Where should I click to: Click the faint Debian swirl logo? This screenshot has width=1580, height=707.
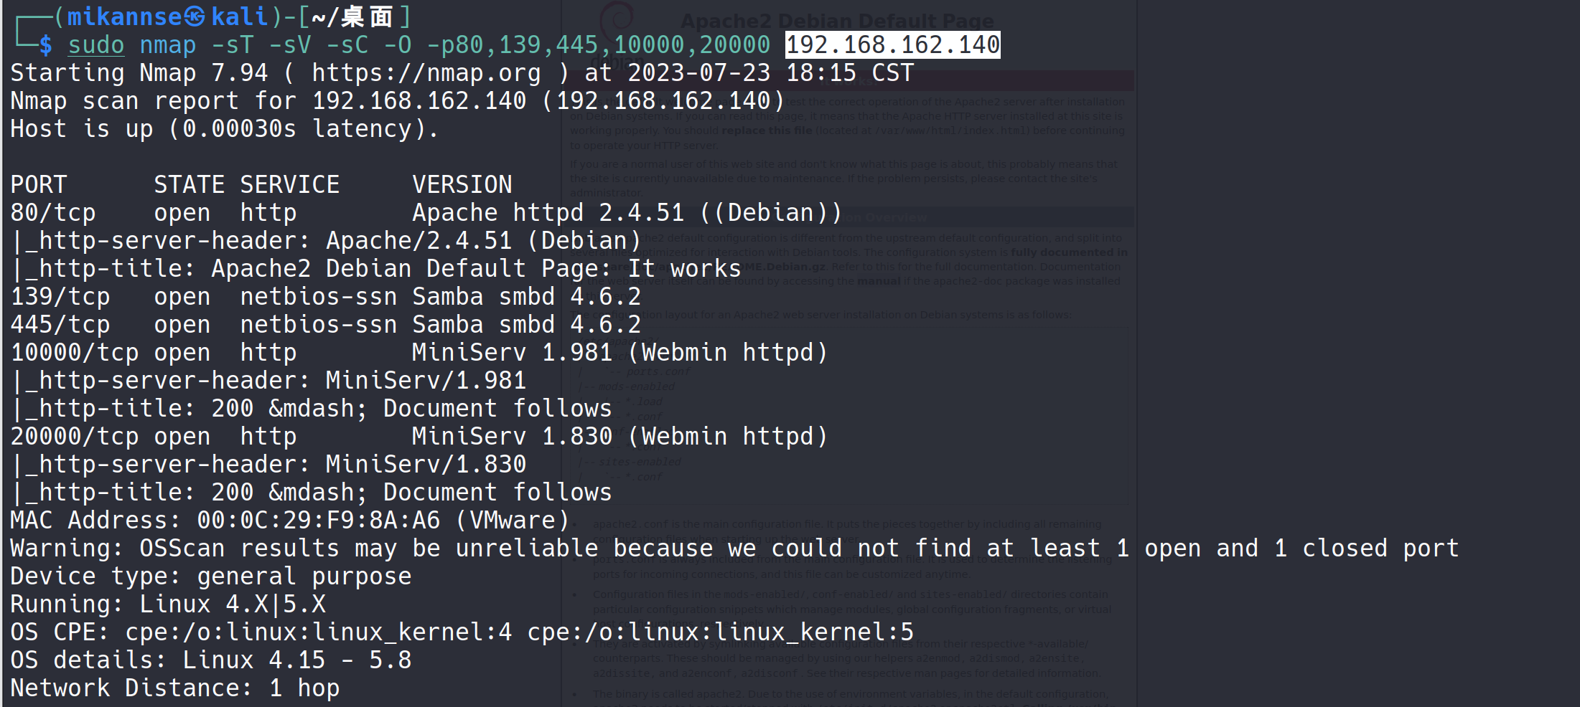click(x=616, y=18)
